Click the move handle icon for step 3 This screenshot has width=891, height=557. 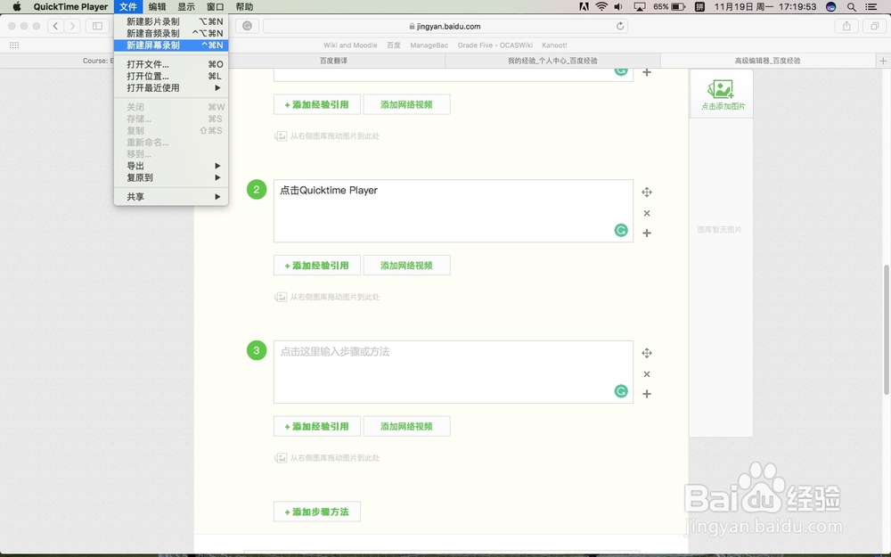point(647,353)
